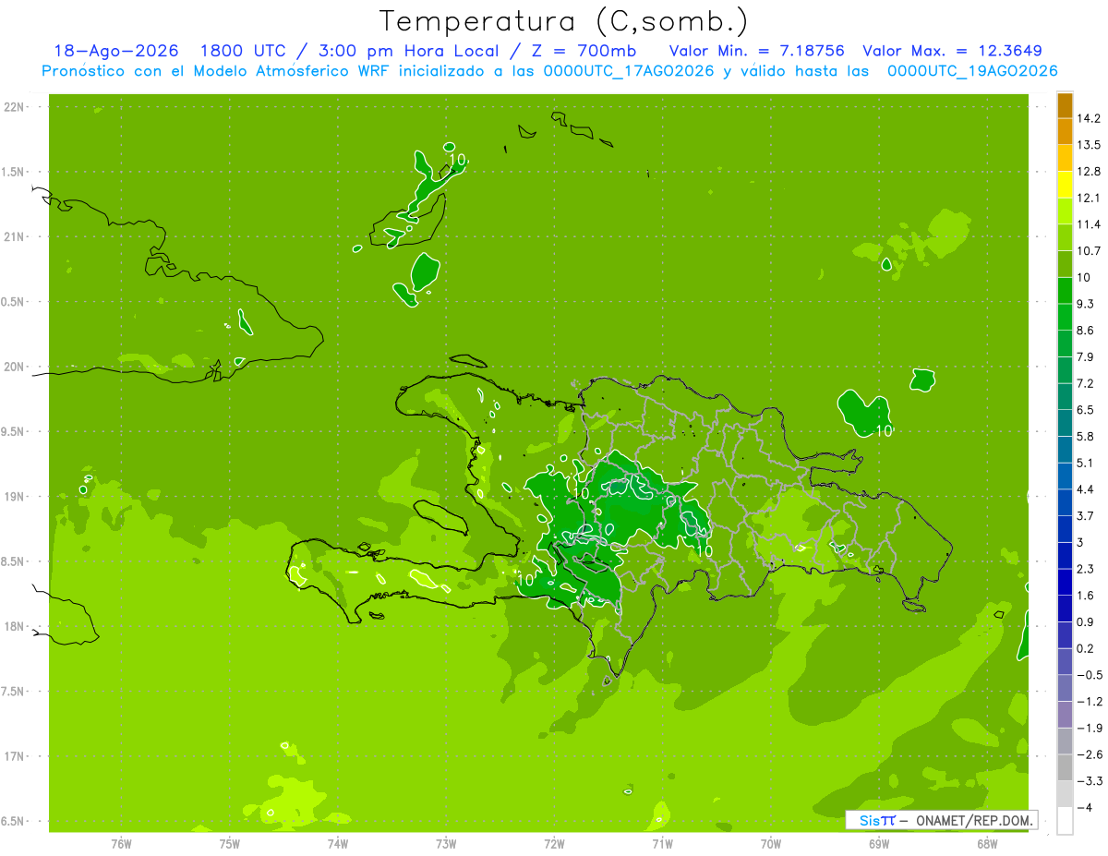Click the "Valor Max. = 12.3649" text
This screenshot has height=856, width=1108.
[x=953, y=51]
